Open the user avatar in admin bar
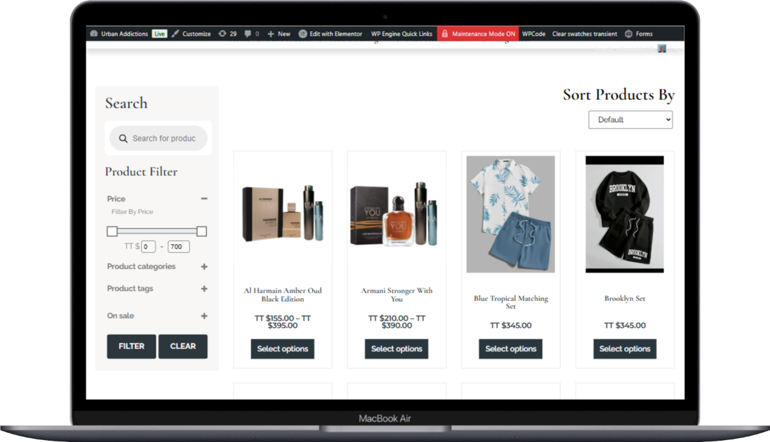This screenshot has width=770, height=442. (662, 48)
